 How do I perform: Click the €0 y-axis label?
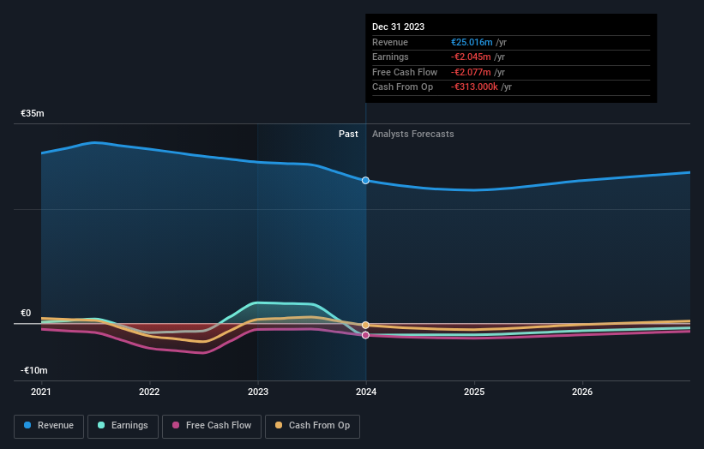pyautogui.click(x=26, y=313)
